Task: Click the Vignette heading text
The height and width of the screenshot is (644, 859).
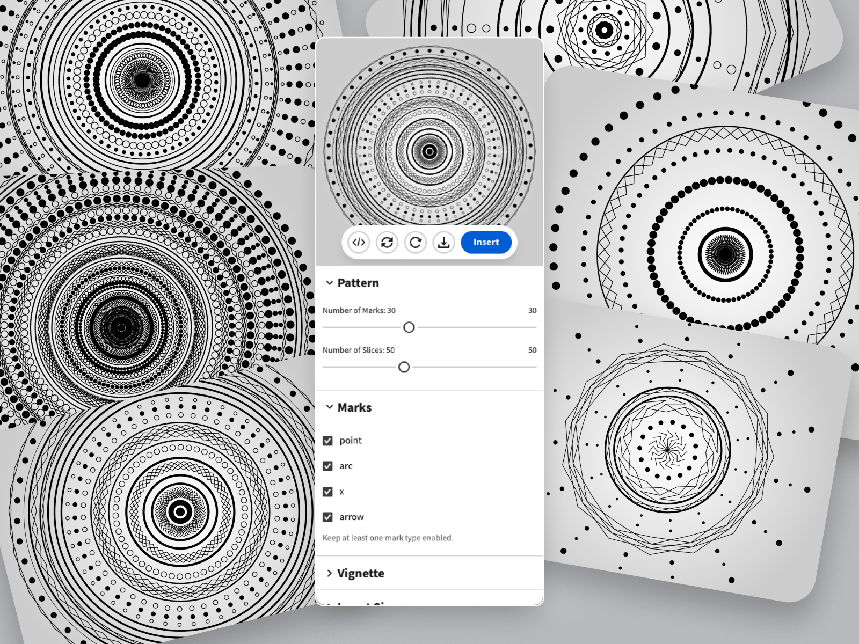Action: (361, 573)
